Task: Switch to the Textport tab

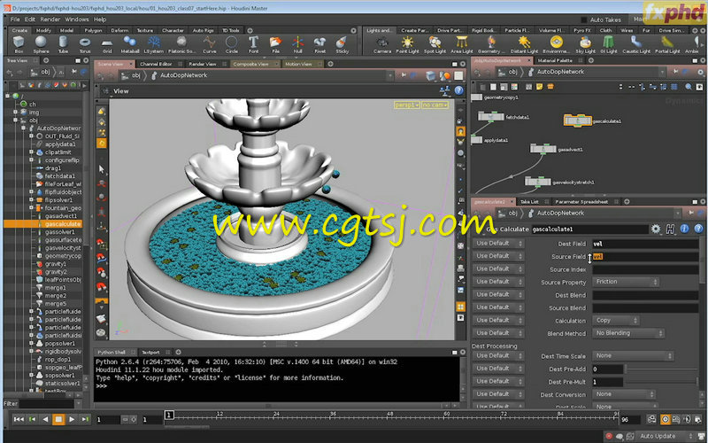Action: click(x=150, y=352)
